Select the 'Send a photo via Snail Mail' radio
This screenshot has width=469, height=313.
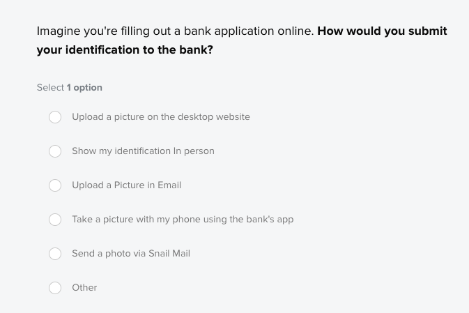coord(55,254)
